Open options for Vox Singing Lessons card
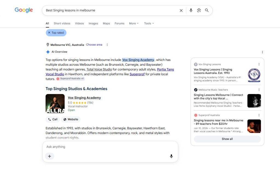The image size is (280, 169). tap(259, 64)
